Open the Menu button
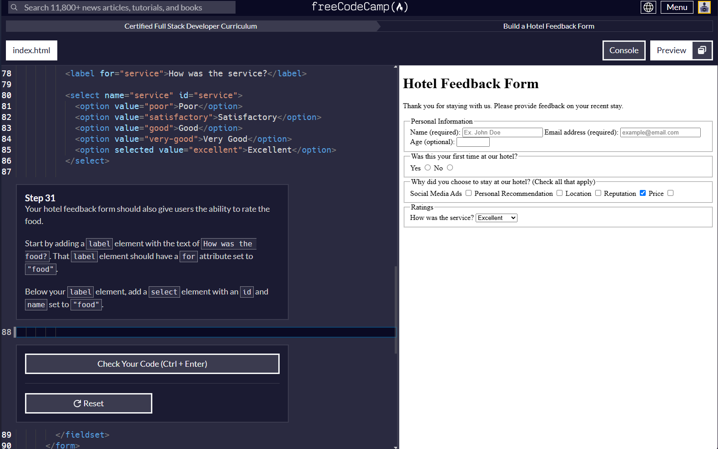 click(x=677, y=7)
